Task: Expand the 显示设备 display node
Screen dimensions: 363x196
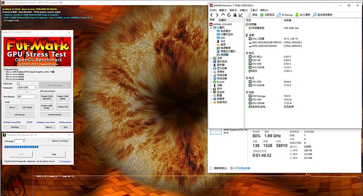Action: [x=211, y=68]
